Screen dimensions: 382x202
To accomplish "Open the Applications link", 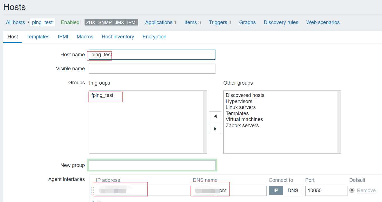I will (159, 22).
